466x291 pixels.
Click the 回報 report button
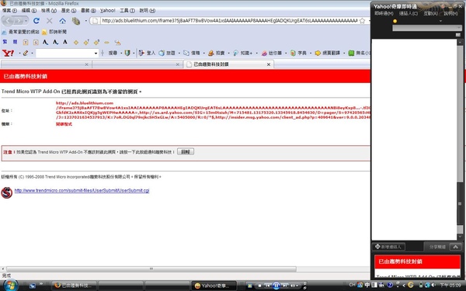point(186,152)
